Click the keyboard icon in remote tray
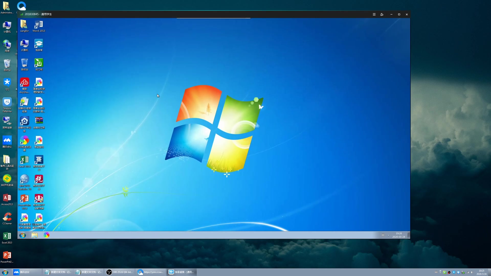This screenshot has height=276, width=491. coord(383,235)
